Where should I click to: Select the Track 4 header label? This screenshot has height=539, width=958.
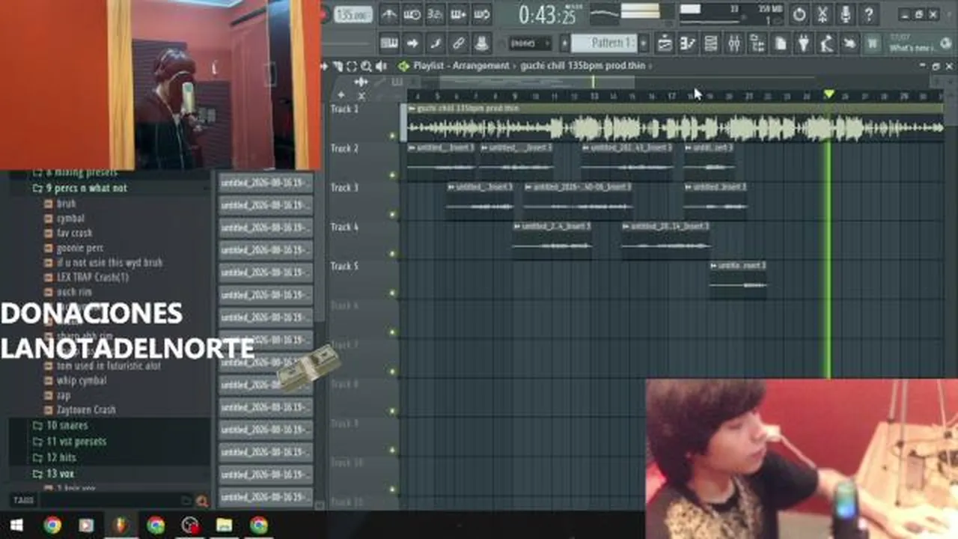point(344,227)
